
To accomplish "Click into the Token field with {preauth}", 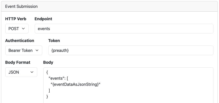I will (131, 50).
